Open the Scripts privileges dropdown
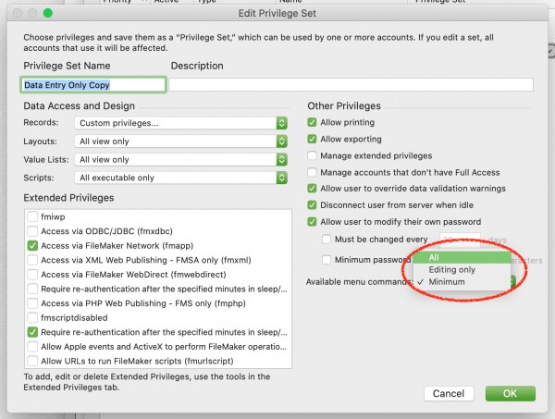Screen dimensions: 555x419 (x=182, y=178)
